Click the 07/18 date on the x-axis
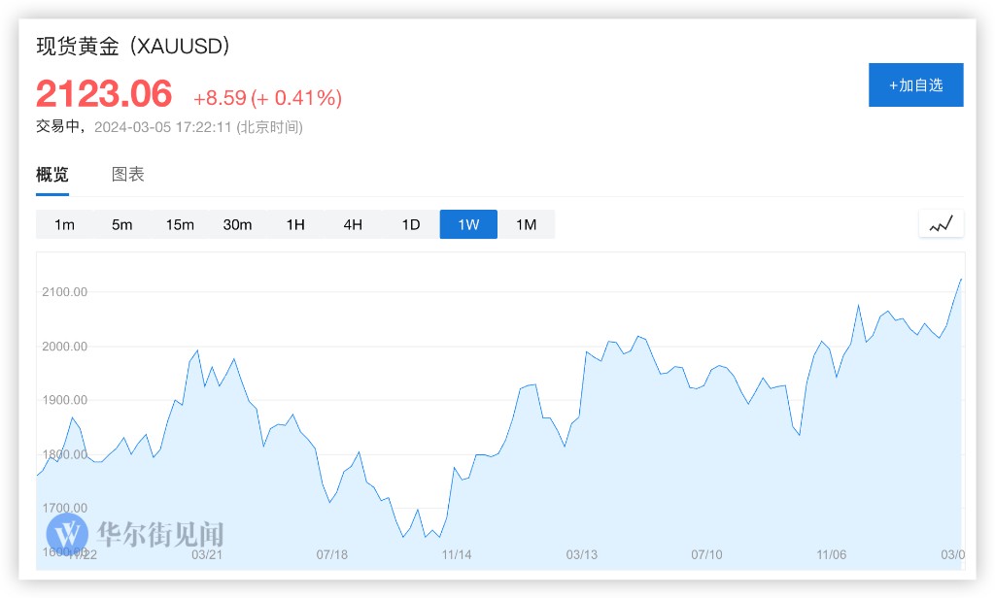Screen dimensions: 995x598 click(x=332, y=555)
